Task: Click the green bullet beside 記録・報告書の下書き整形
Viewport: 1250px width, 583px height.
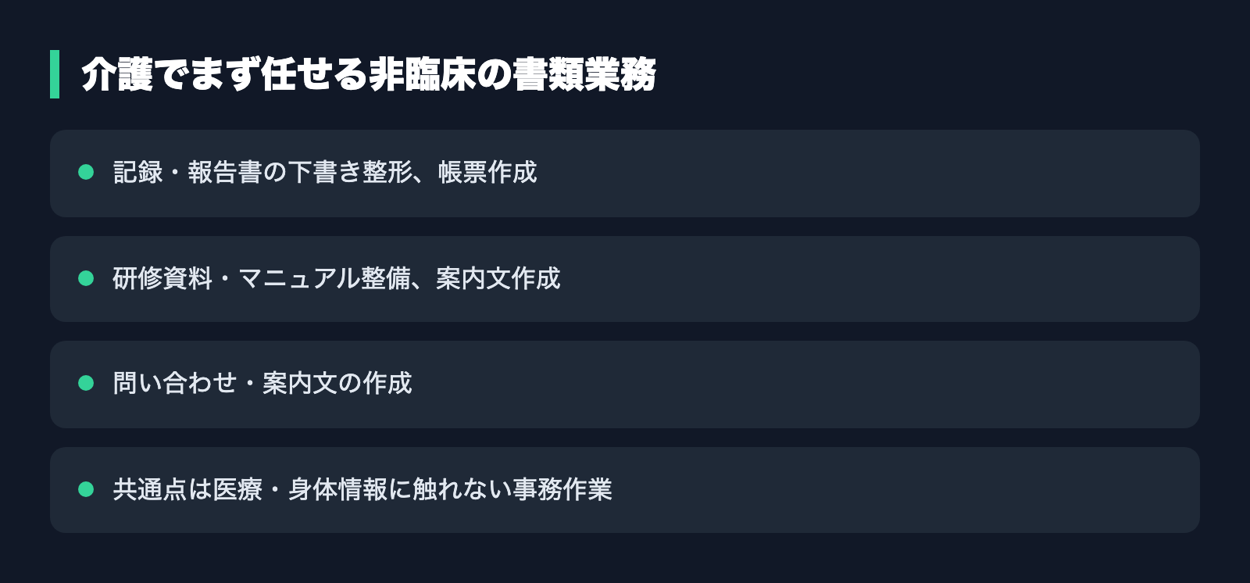Action: click(x=86, y=172)
